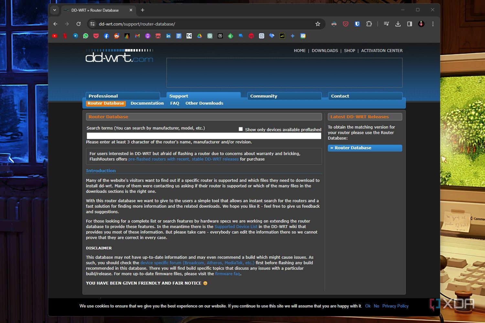Click the router search terms field

pyautogui.click(x=204, y=136)
